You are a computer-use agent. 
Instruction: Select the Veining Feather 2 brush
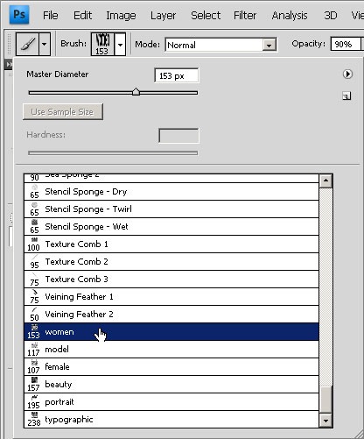point(171,315)
